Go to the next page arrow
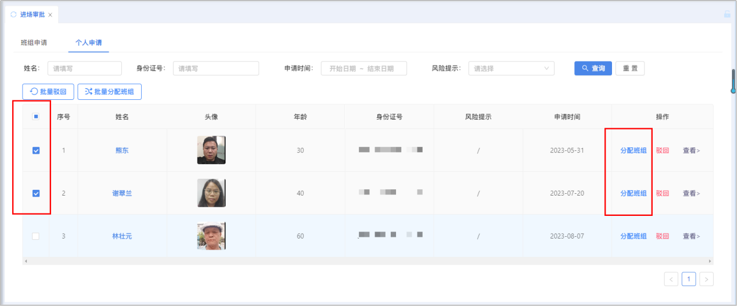The image size is (738, 307). pos(706,279)
